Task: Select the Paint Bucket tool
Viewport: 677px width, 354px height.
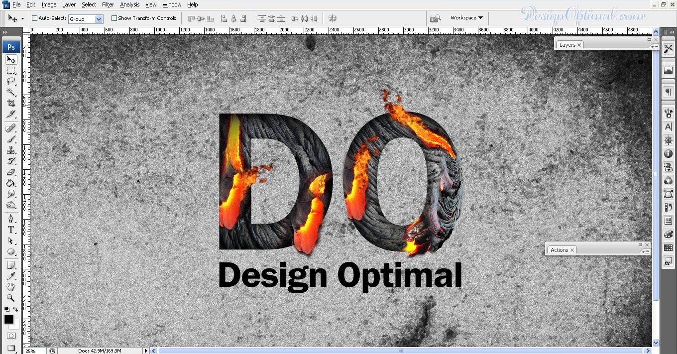Action: coord(11,183)
